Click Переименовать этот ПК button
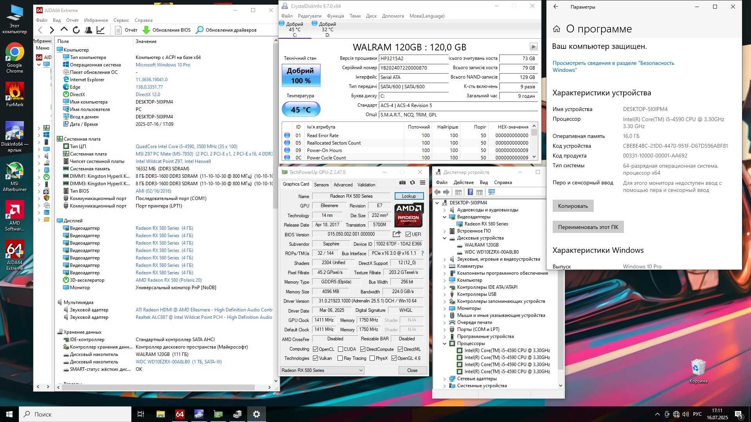751x422 pixels. [588, 227]
